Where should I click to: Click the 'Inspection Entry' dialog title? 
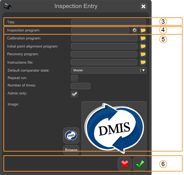(76, 6)
